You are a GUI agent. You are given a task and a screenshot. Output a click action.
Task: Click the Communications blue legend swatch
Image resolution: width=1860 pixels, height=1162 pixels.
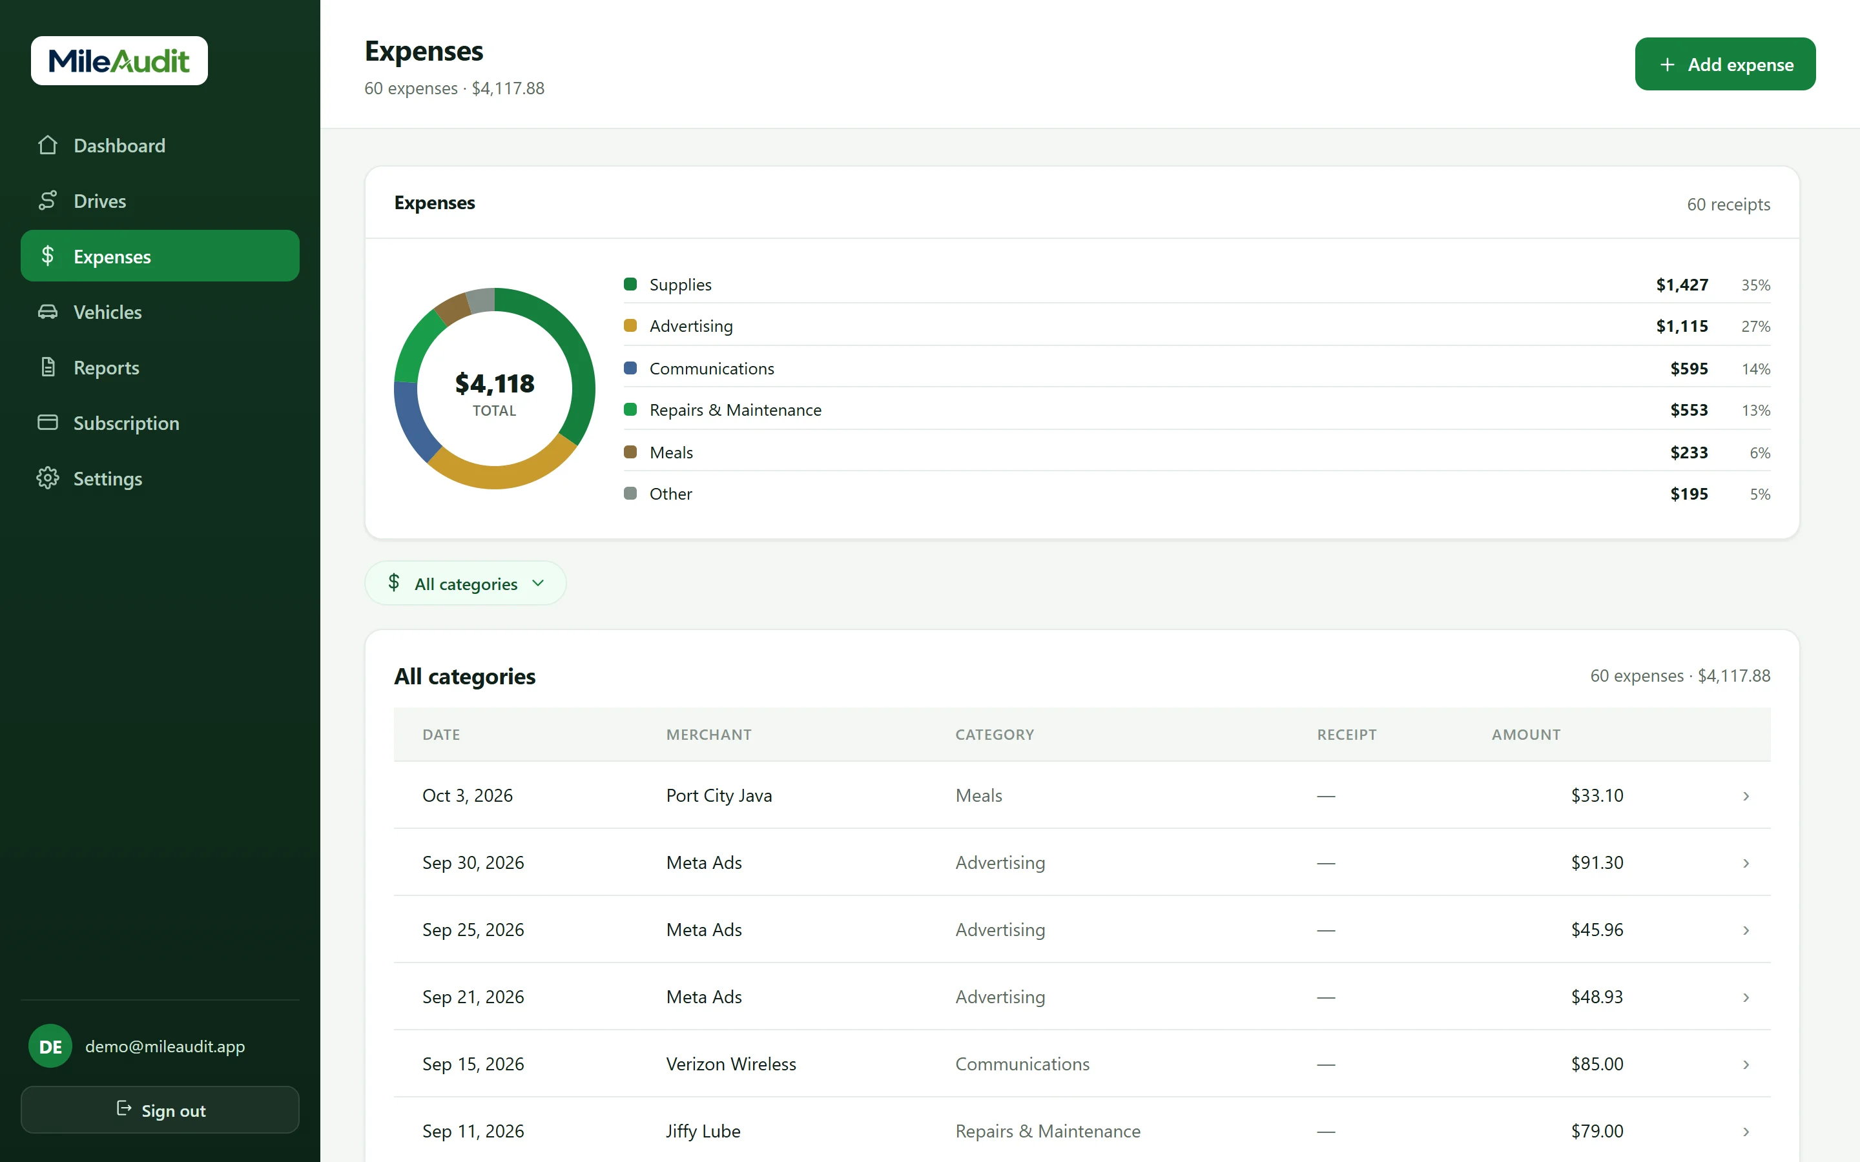click(x=630, y=368)
